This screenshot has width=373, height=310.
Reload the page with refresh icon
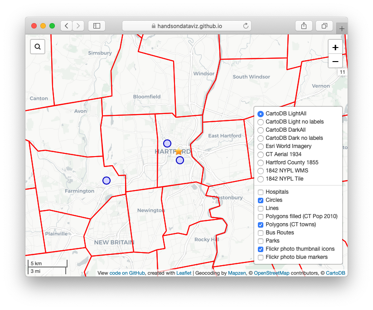[246, 26]
